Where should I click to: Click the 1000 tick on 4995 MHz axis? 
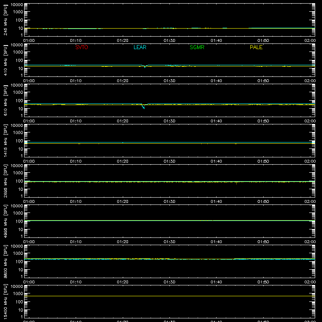[x=18, y=213]
